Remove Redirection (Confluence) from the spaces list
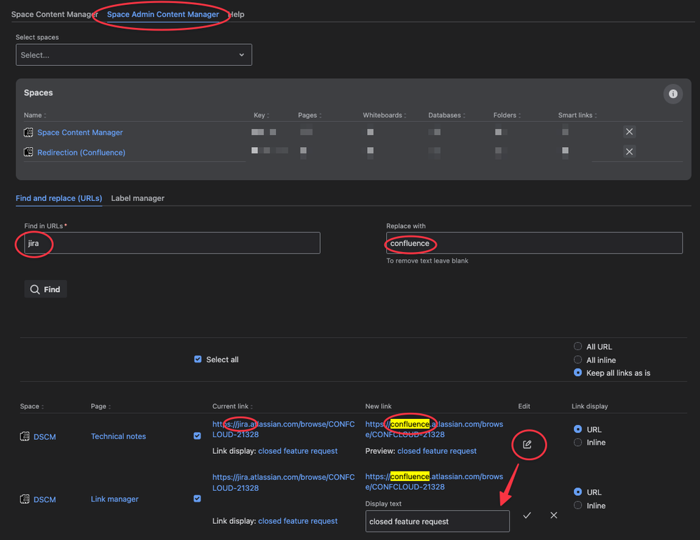This screenshot has width=700, height=540. tap(629, 152)
